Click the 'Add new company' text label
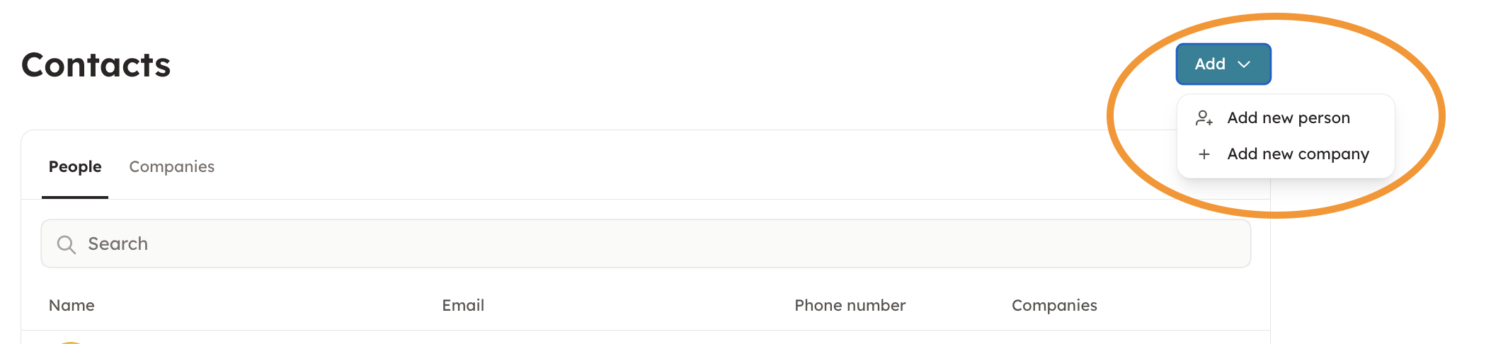 [1298, 154]
